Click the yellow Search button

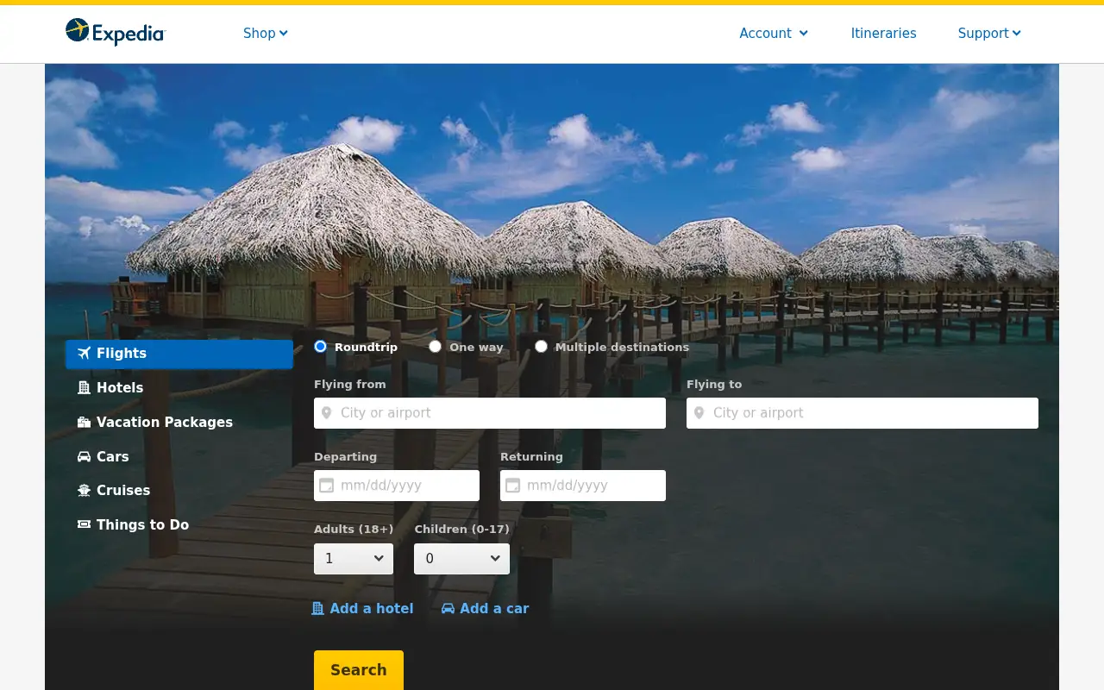pyautogui.click(x=359, y=670)
